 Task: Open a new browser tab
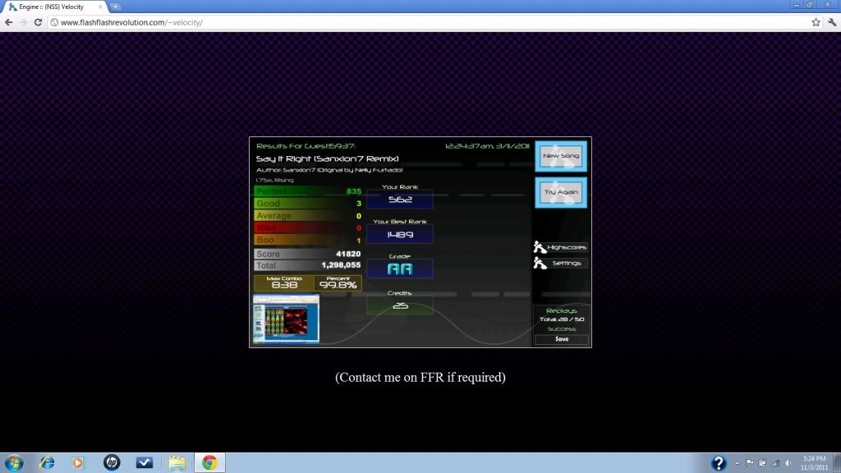(x=116, y=7)
